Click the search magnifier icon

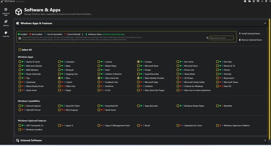click(207, 38)
